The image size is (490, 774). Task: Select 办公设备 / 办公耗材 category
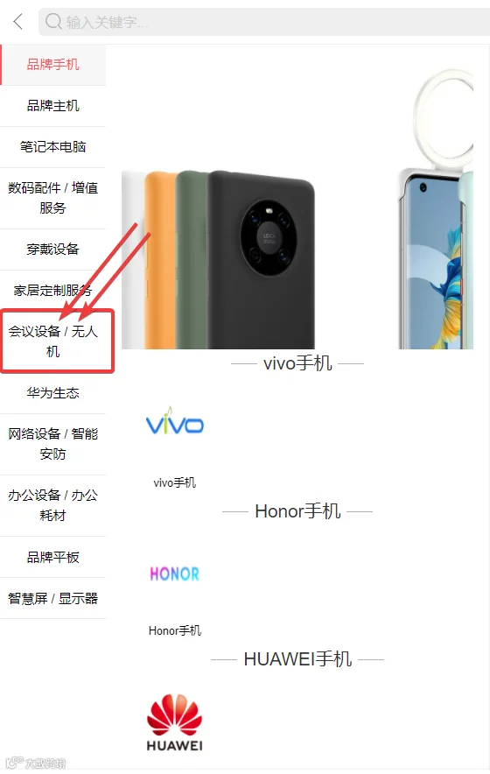click(x=52, y=505)
